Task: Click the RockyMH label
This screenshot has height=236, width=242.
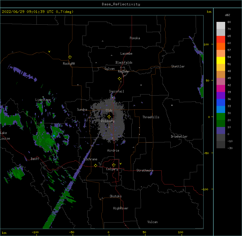Action: point(69,64)
